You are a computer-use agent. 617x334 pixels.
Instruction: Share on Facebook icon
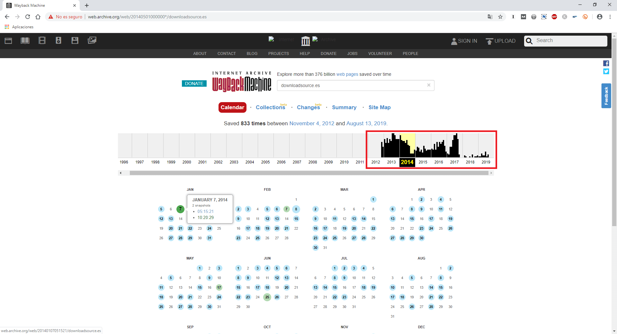[x=606, y=64]
